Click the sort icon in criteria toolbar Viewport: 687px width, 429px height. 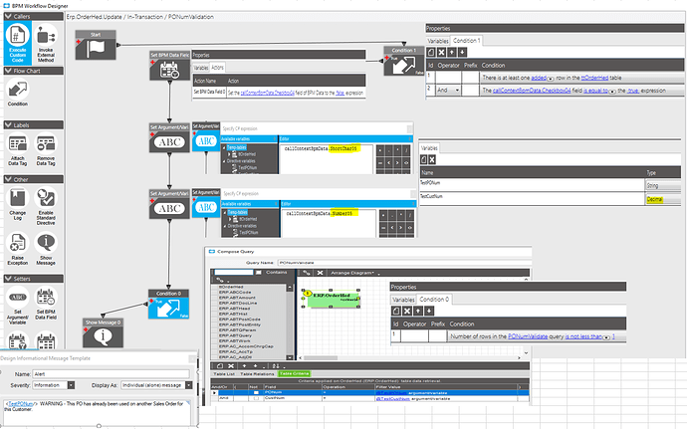point(276,366)
